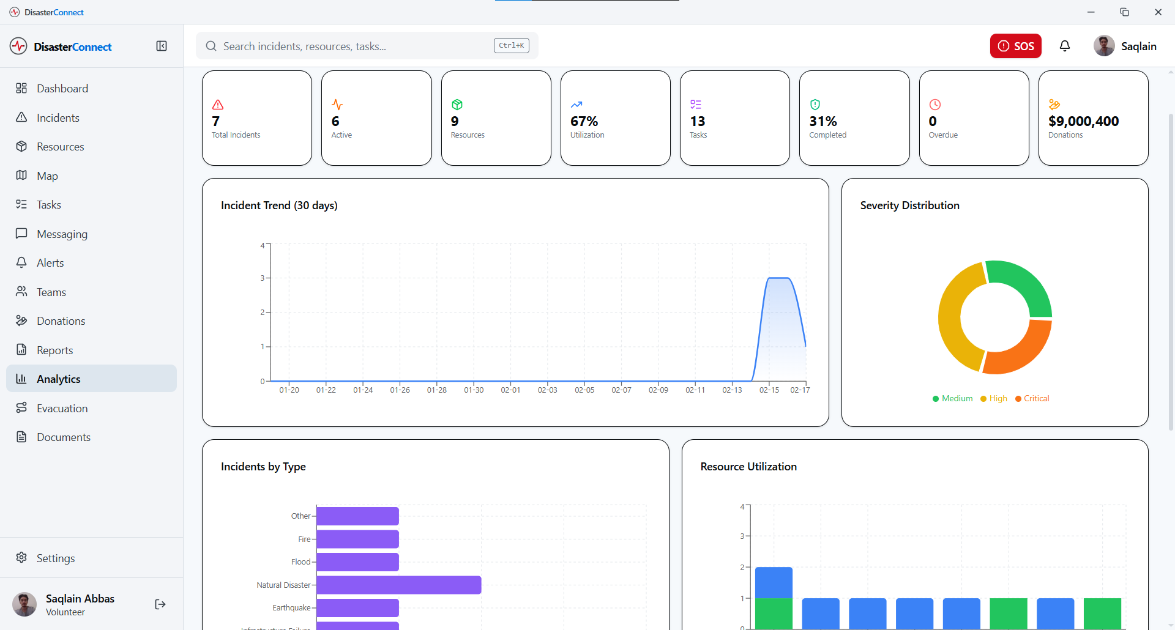Toggle the High series in the severity legend

tap(993, 398)
